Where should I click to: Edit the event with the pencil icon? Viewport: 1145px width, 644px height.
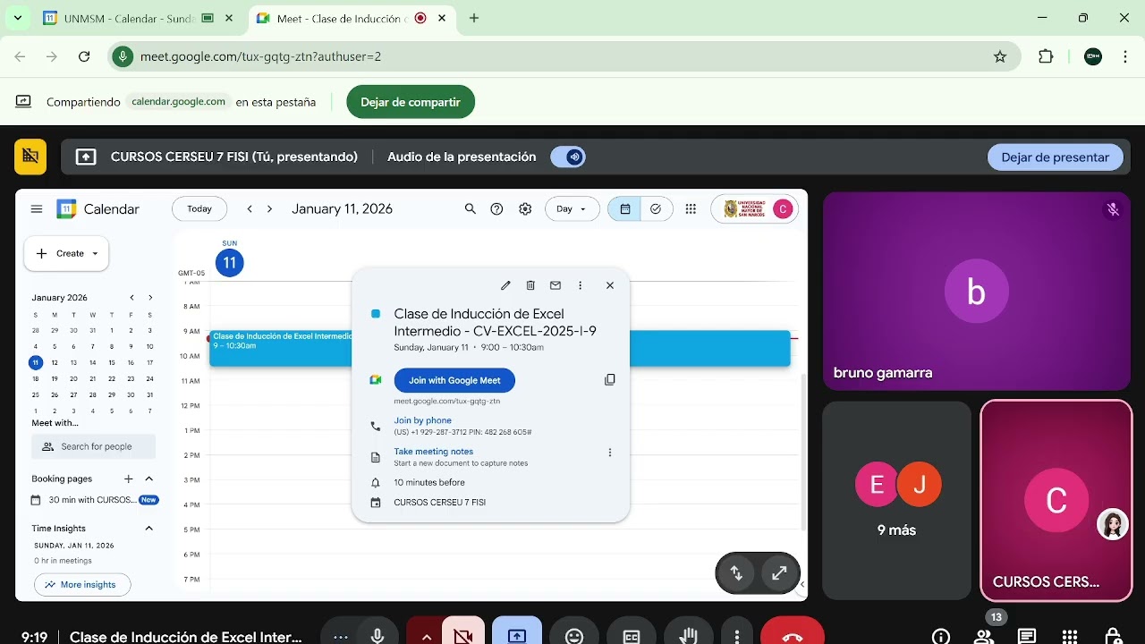(x=505, y=285)
